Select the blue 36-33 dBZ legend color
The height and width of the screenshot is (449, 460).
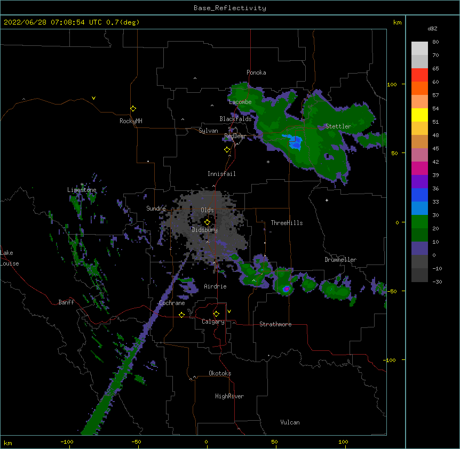click(419, 195)
